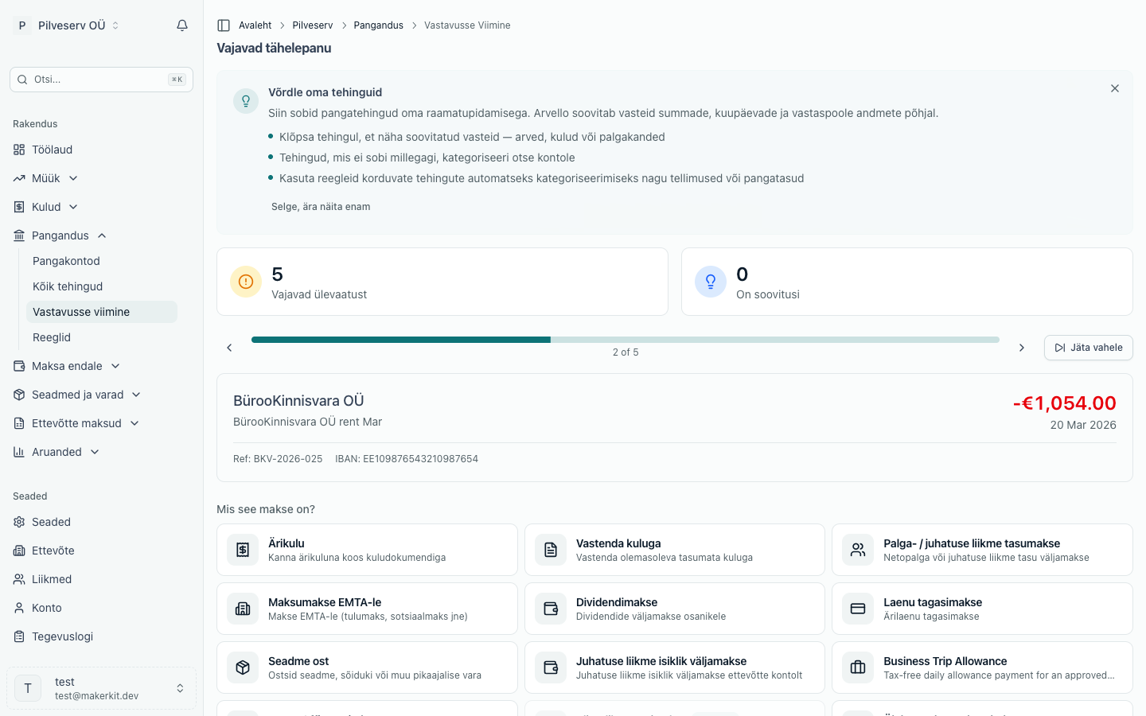1146x716 pixels.
Task: Open the notifications bell
Action: (x=182, y=25)
